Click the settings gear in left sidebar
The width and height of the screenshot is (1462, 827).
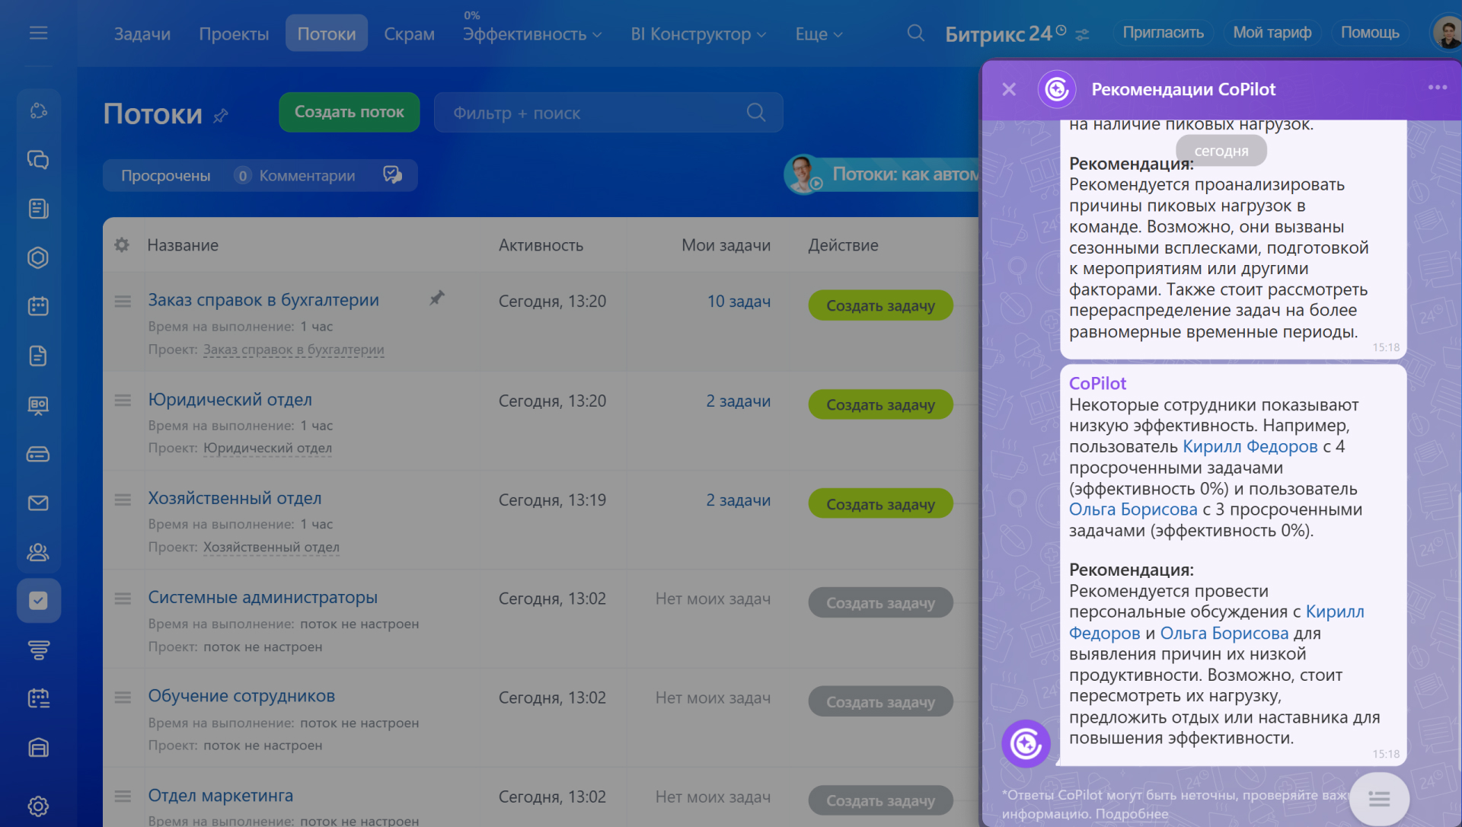point(38,806)
